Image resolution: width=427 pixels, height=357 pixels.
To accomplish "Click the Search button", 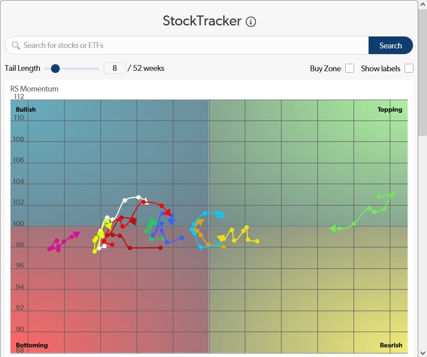I will click(x=391, y=45).
